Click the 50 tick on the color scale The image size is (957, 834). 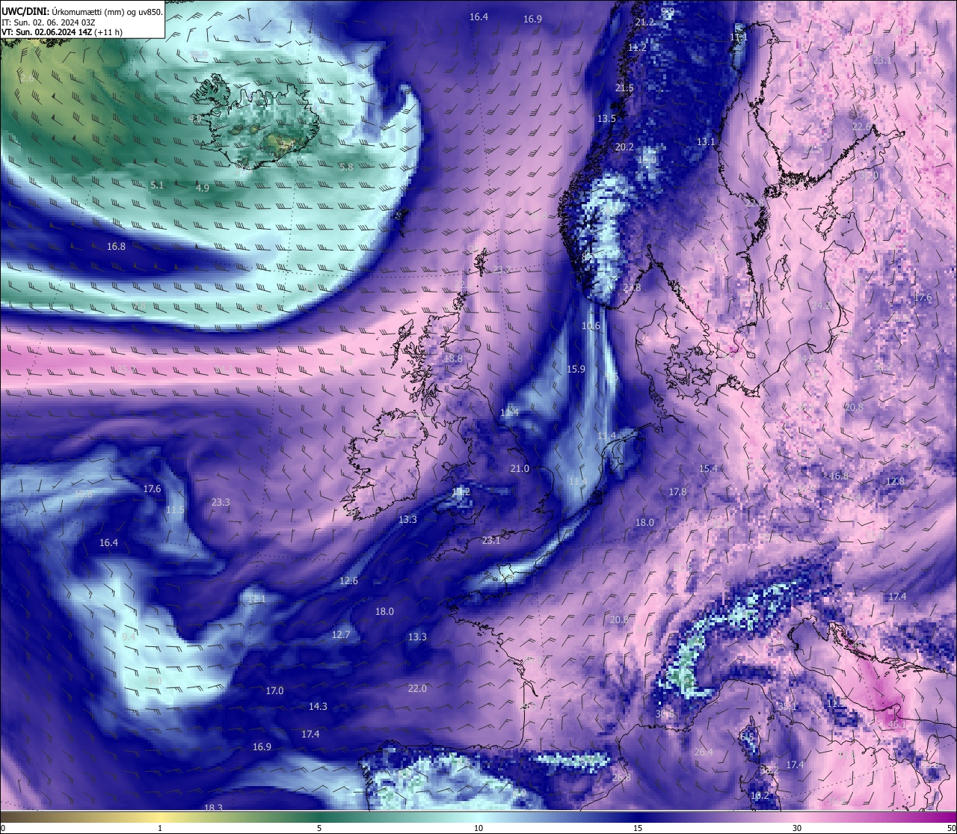951,828
